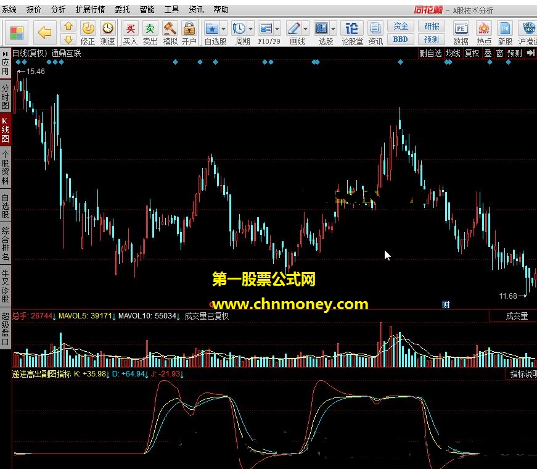This screenshot has height=469, width=537.
Task: Open the 资讯 news document icon
Action: pyautogui.click(x=375, y=28)
